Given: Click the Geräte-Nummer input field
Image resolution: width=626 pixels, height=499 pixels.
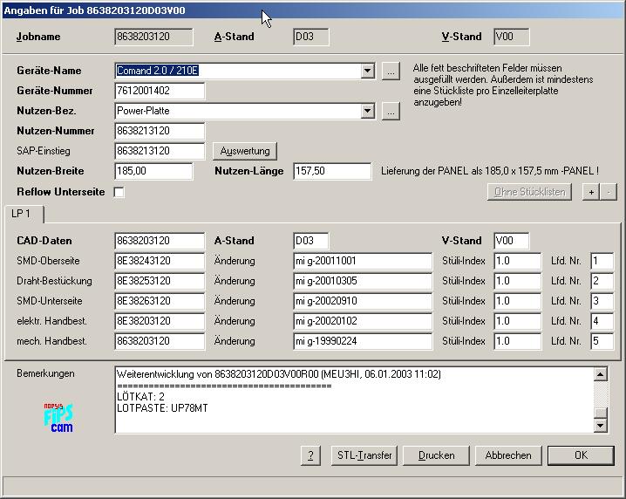Looking at the screenshot, I should tap(160, 91).
